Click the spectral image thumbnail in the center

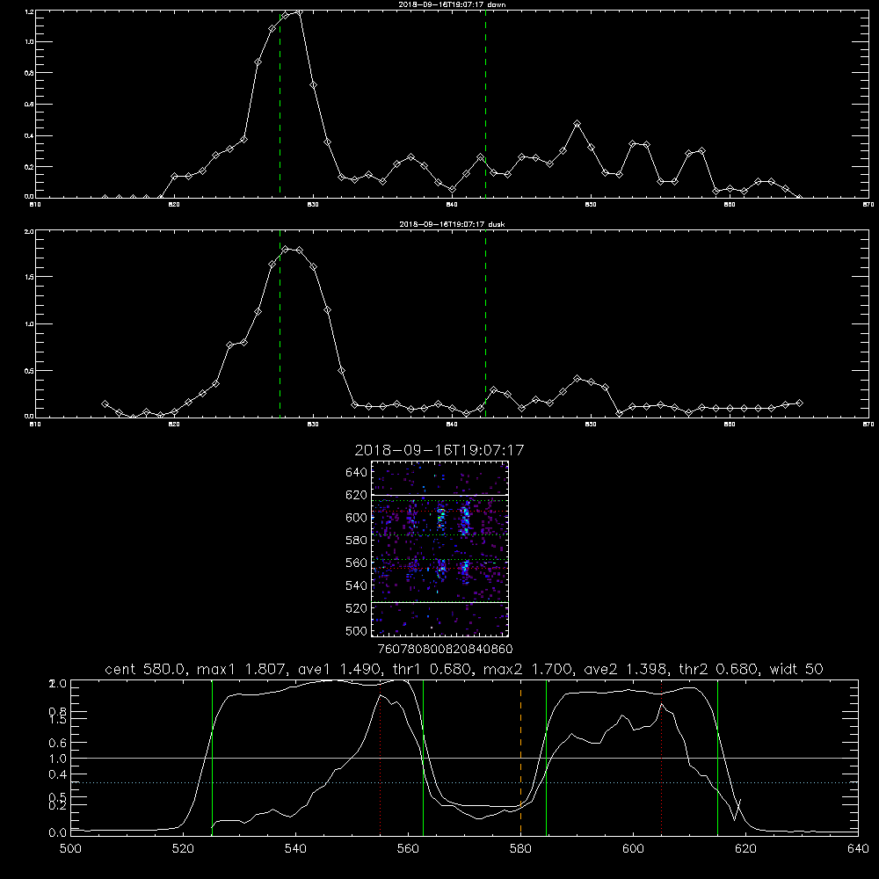[x=439, y=548]
